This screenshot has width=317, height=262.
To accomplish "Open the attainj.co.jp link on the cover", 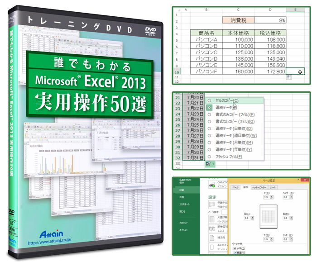I will click(49, 241).
